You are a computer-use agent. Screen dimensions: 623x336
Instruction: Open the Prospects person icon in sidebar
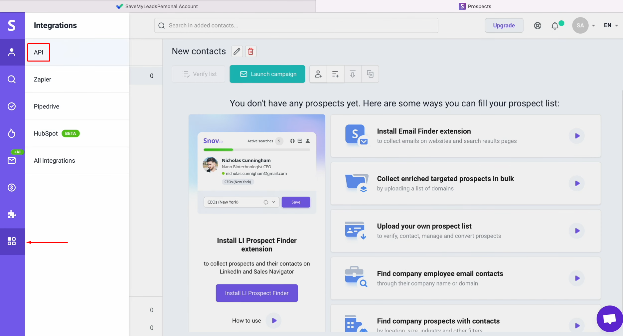click(x=12, y=52)
